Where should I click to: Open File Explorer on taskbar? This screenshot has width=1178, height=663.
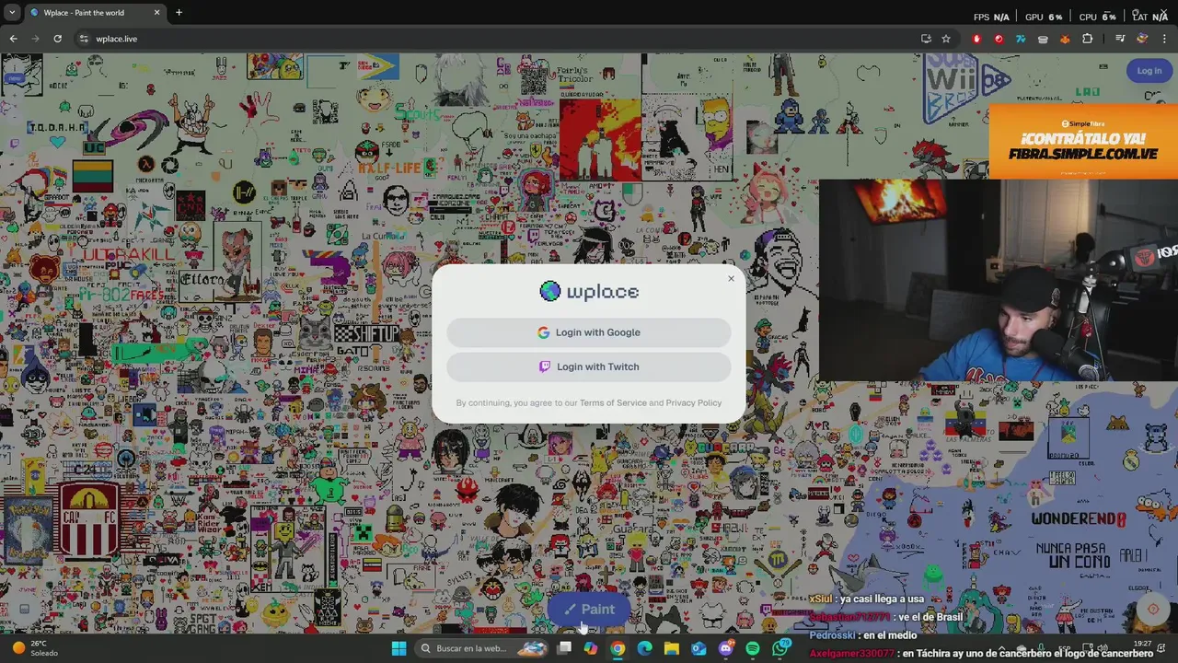tap(672, 648)
